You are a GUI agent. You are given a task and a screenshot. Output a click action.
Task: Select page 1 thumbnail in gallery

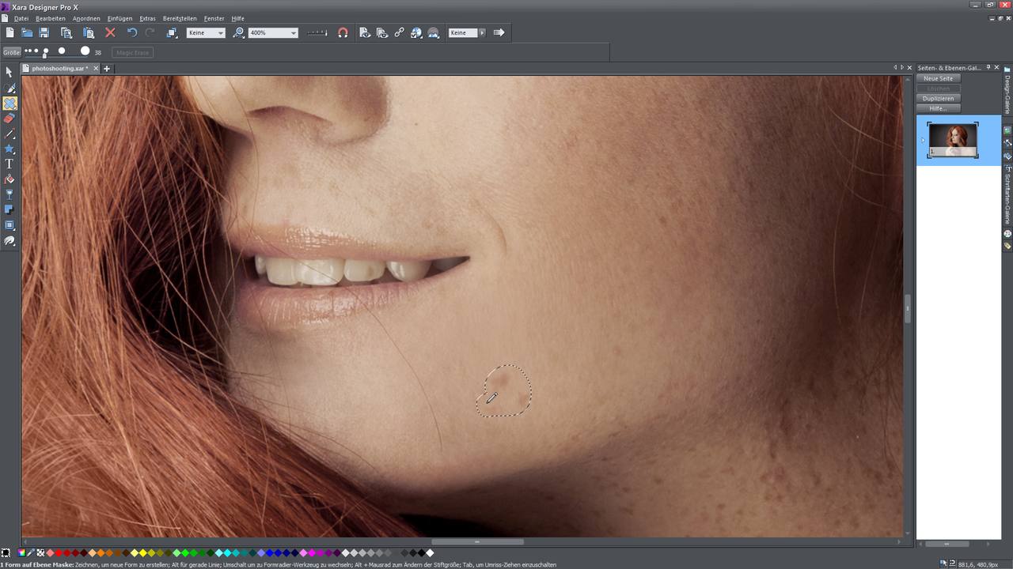point(952,141)
